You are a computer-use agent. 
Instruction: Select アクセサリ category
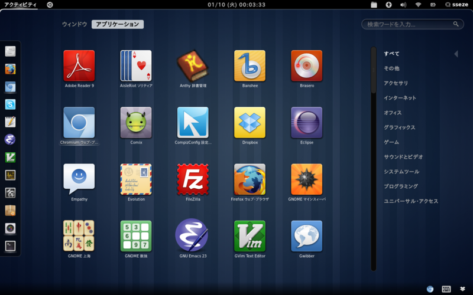click(x=396, y=83)
